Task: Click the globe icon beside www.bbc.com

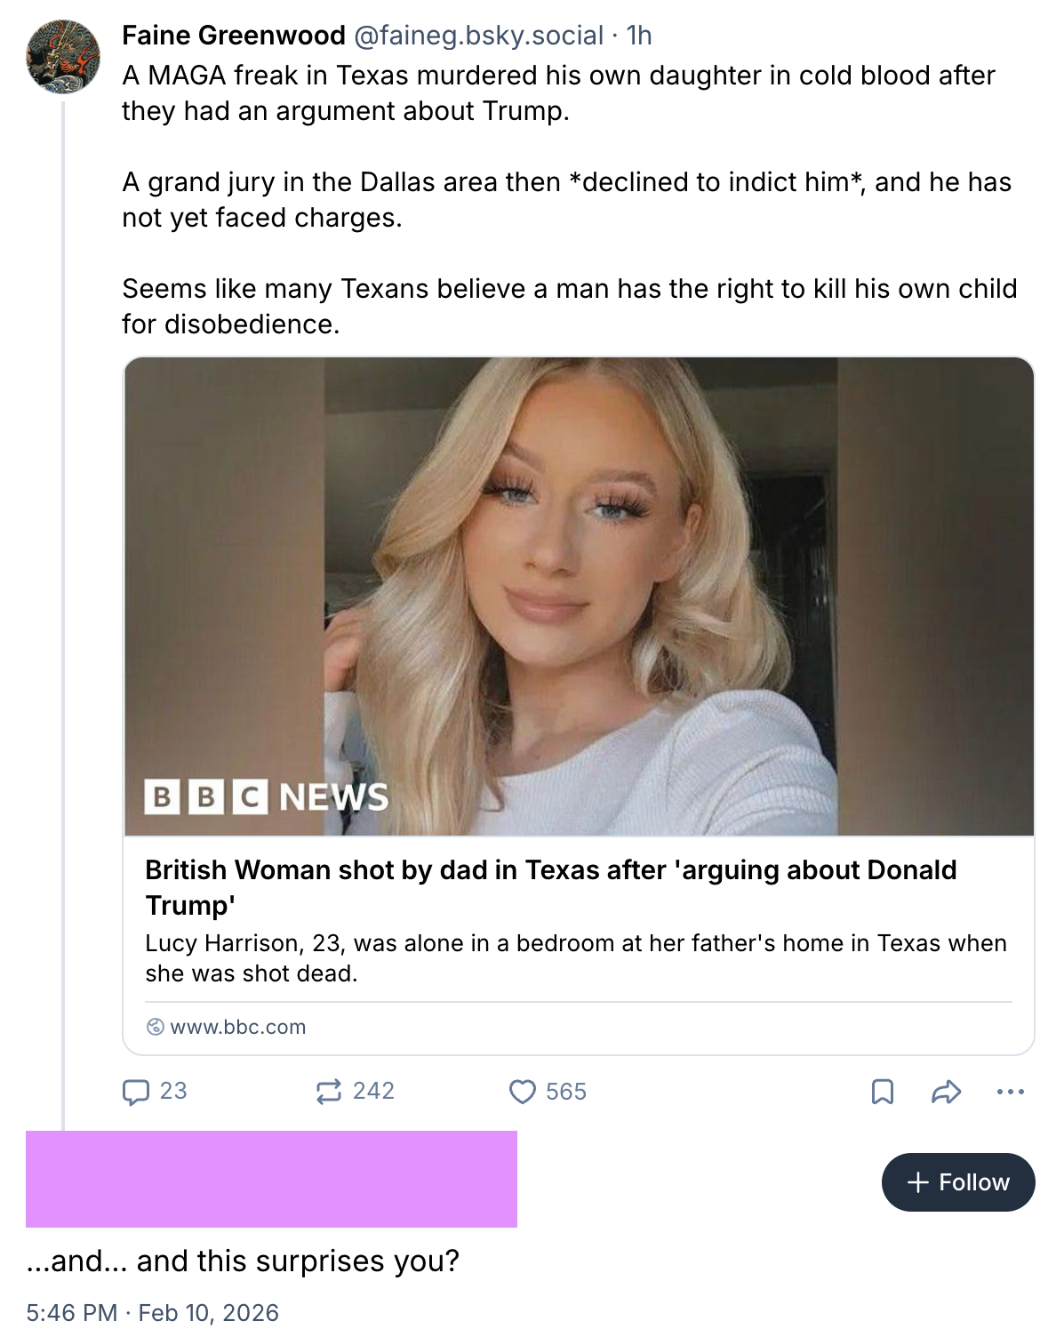Action: pyautogui.click(x=155, y=1027)
